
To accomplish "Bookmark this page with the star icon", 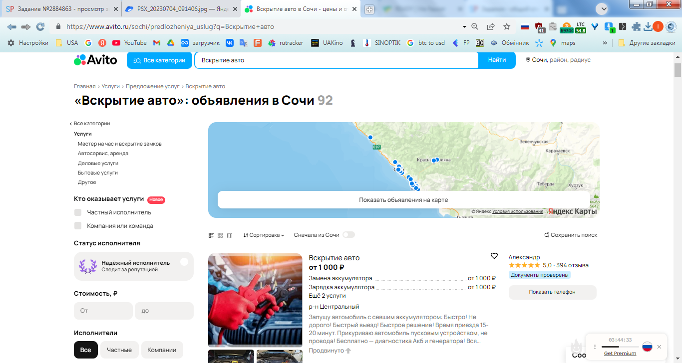I will (x=507, y=26).
